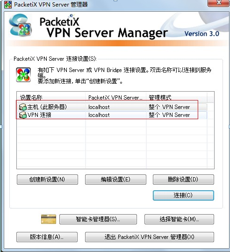230x252 pixels.
Task: Click the connection settings description icon
Action: tap(23, 75)
